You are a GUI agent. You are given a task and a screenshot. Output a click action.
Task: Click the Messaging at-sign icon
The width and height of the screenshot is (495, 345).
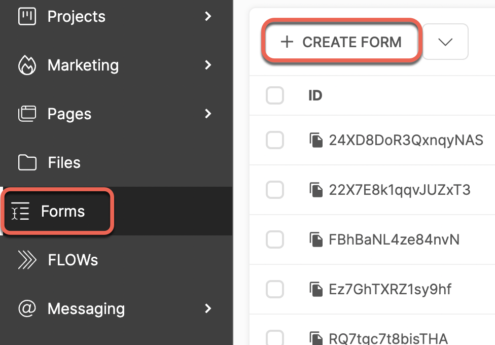point(27,308)
